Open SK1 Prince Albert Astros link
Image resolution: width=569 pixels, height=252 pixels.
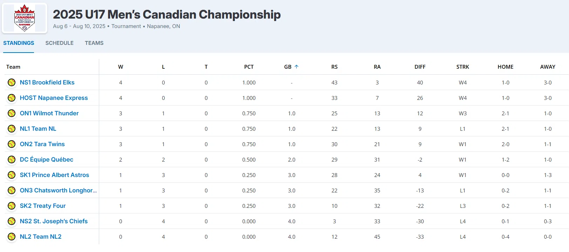(x=54, y=175)
